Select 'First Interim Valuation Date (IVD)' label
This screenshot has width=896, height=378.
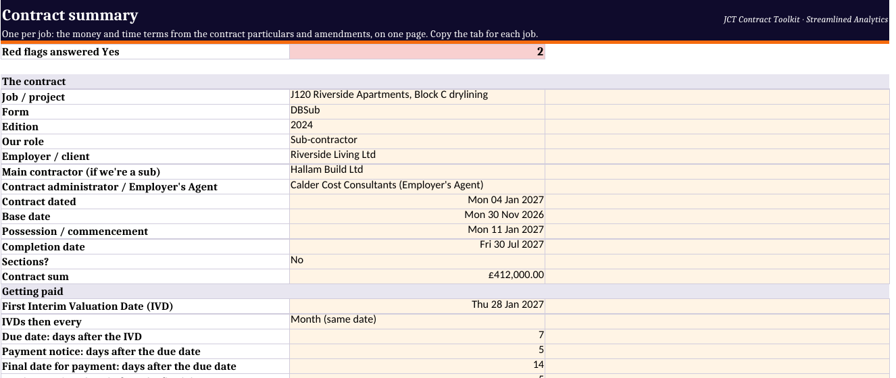point(145,306)
